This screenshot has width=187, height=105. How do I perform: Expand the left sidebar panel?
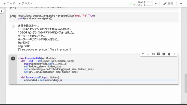(x=1, y=11)
